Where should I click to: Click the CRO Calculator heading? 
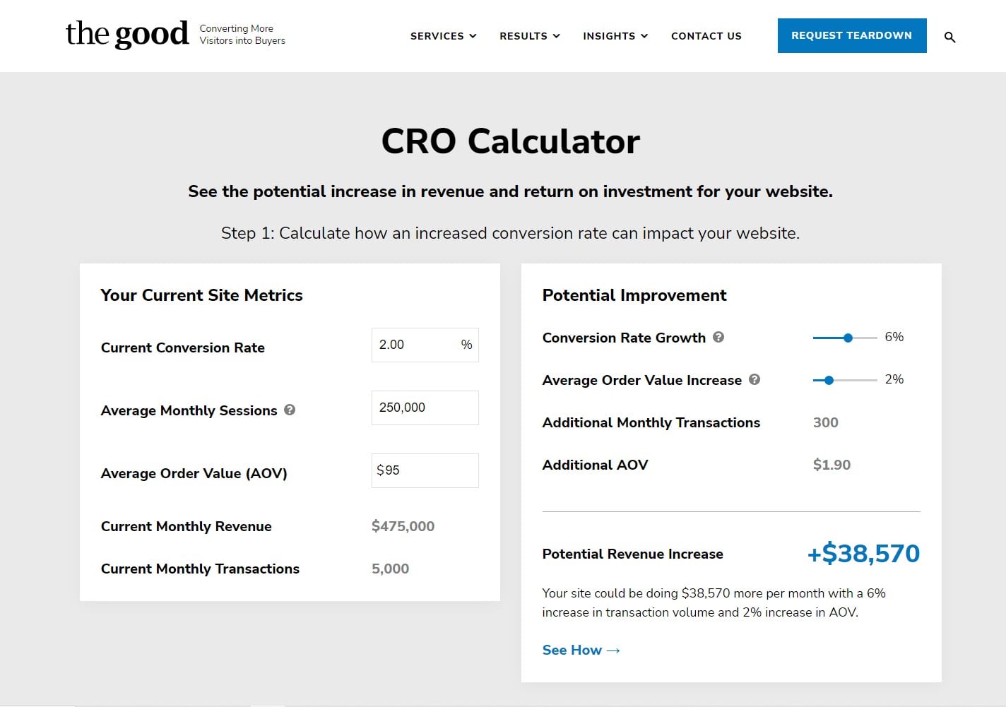pos(510,141)
